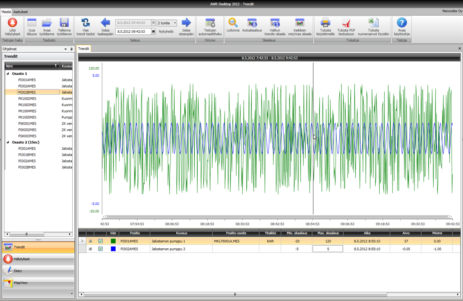Toggle the PI002AMES trend row checkbox
Screen dimensions: 463x301
[101, 249]
